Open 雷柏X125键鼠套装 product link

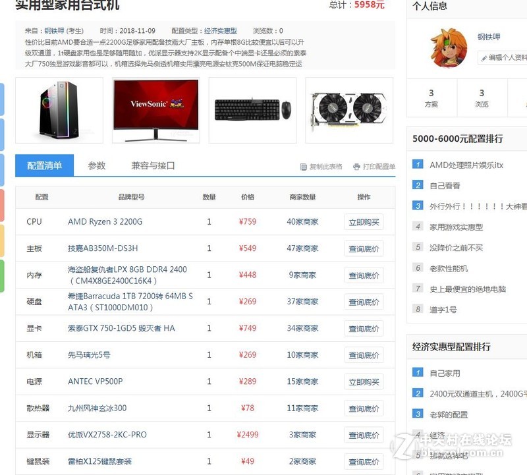pyautogui.click(x=99, y=461)
